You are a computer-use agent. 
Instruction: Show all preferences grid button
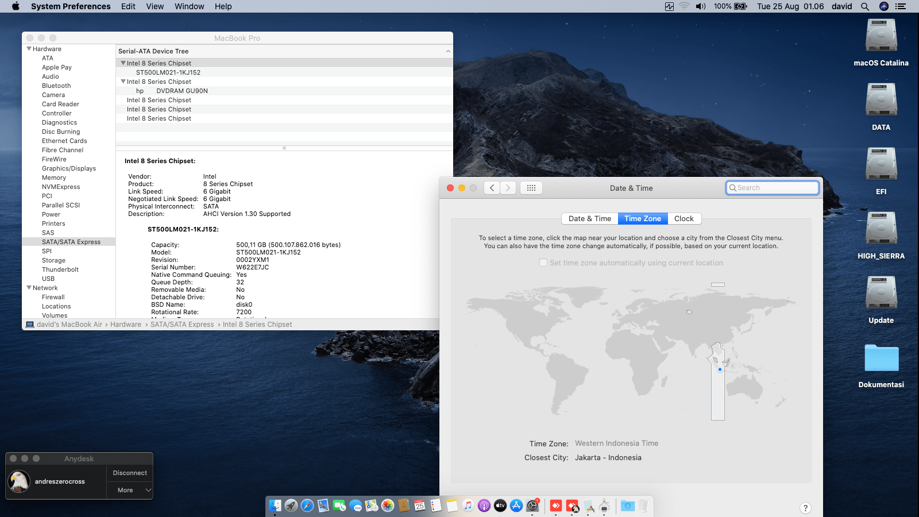531,188
